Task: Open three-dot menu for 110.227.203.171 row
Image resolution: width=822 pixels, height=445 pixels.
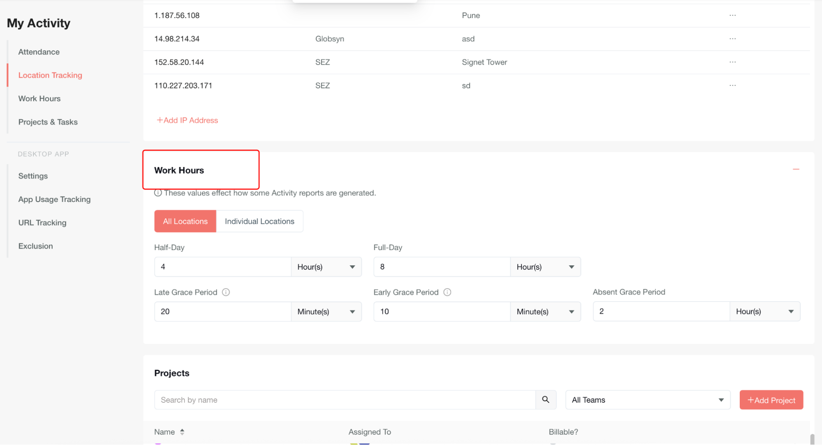Action: (x=732, y=86)
